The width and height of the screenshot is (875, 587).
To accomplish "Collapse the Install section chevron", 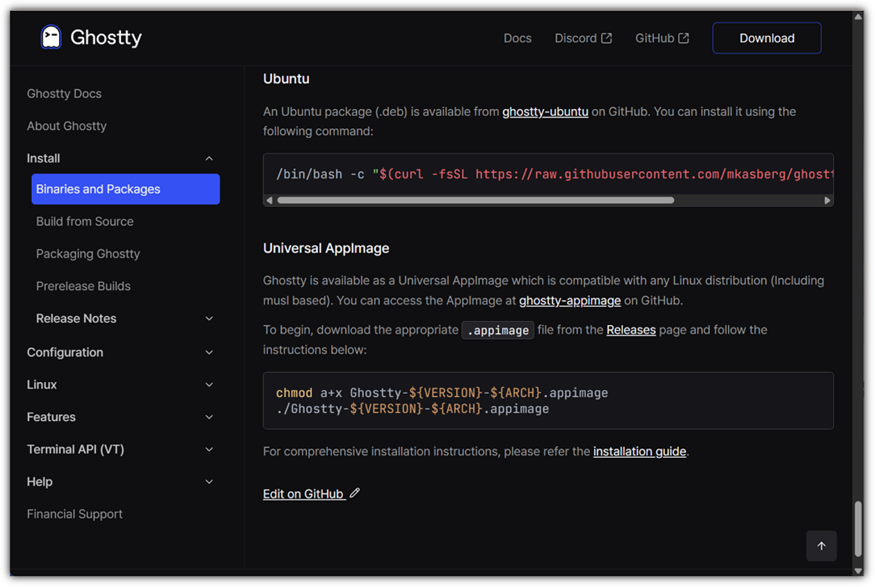I will click(x=209, y=158).
